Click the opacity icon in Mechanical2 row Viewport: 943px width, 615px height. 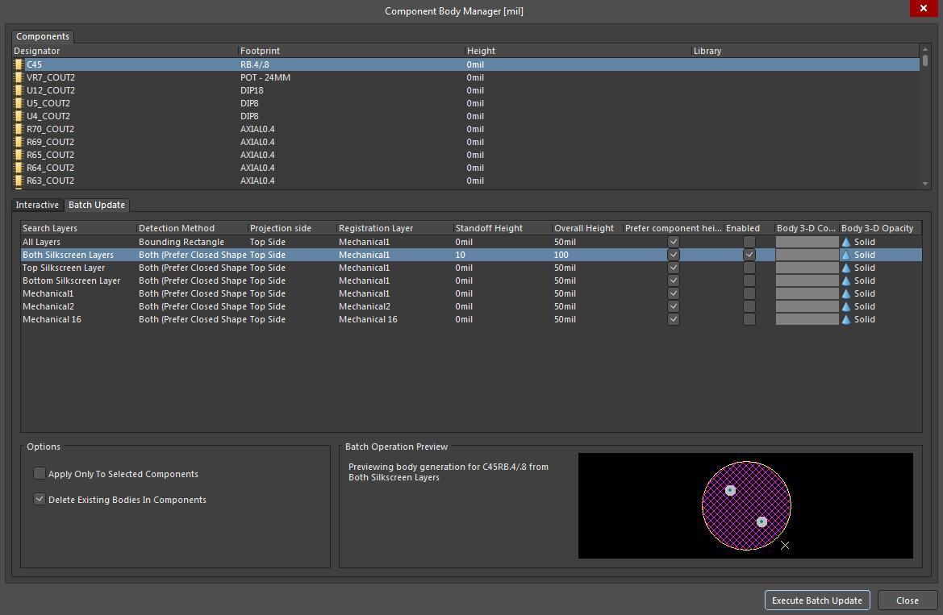click(x=846, y=306)
